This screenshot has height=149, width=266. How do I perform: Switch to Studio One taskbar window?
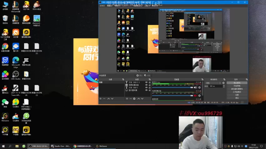[x=61, y=146]
